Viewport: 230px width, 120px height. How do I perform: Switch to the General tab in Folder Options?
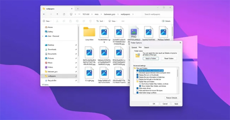click(x=134, y=48)
